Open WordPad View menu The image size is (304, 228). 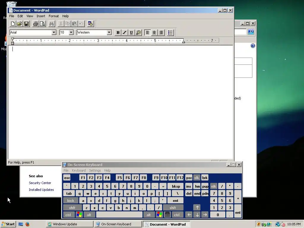30,16
